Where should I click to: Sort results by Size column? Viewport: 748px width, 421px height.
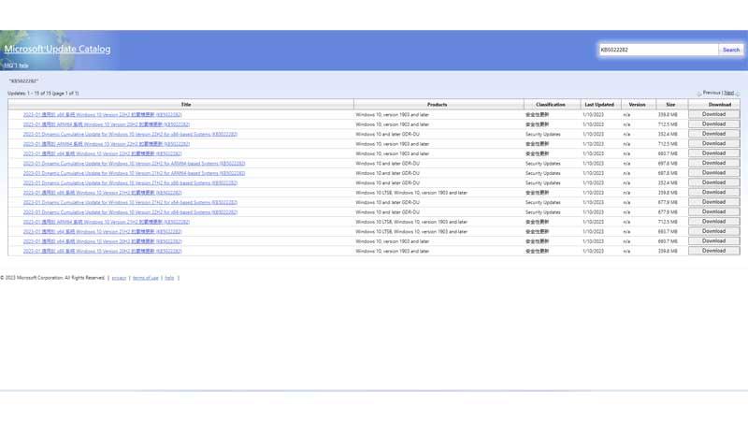tap(670, 105)
